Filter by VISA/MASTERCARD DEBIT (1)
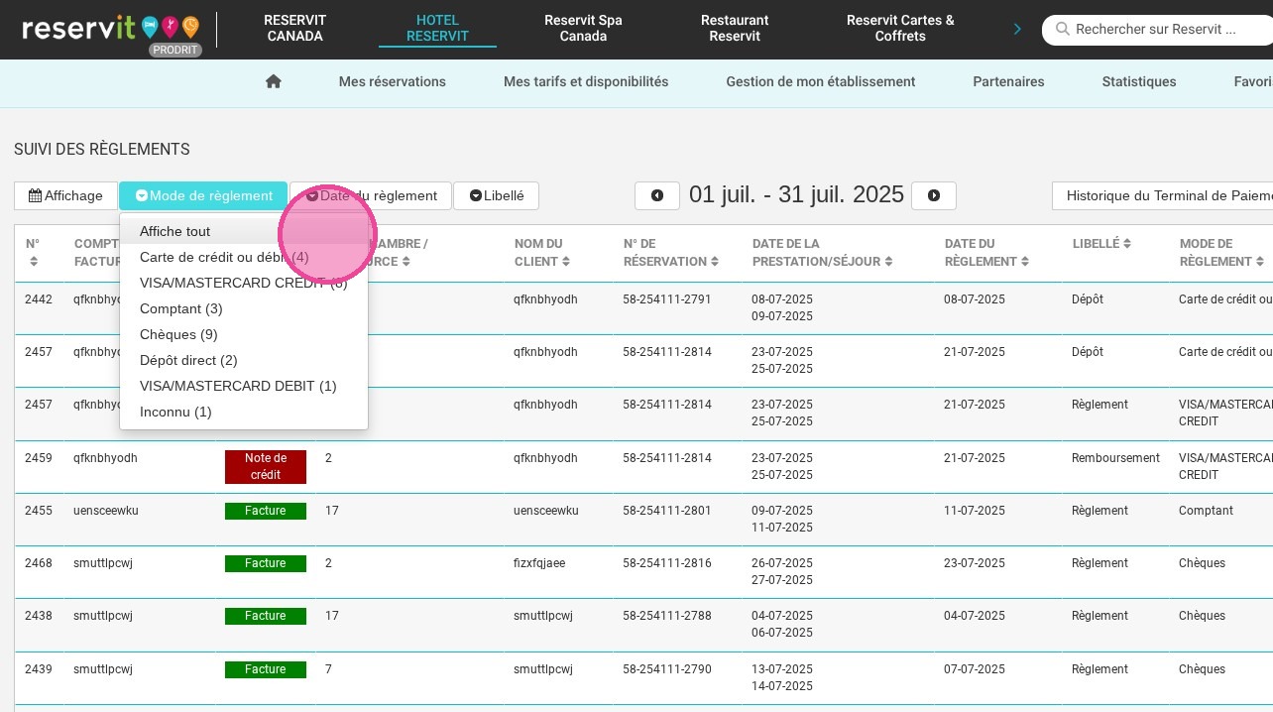 click(244, 386)
